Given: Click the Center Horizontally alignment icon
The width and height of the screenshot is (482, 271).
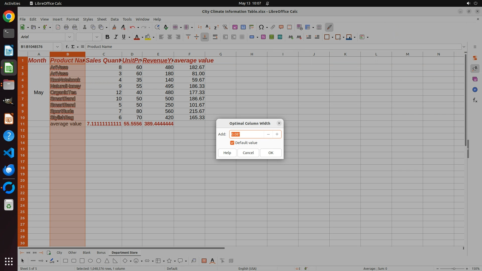Looking at the screenshot, I should [170, 37].
